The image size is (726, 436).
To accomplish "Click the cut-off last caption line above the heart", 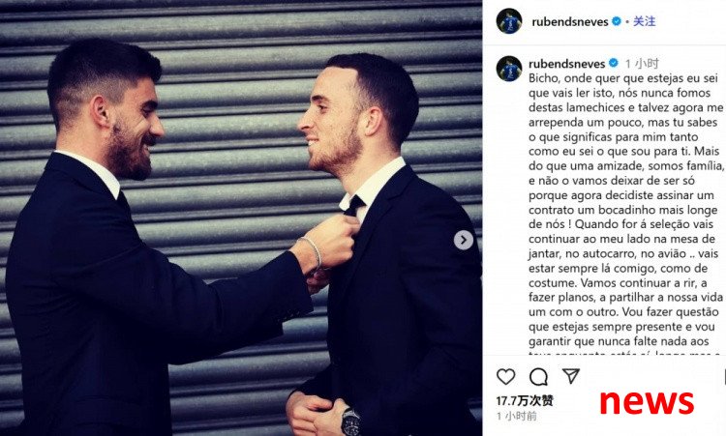I will pyautogui.click(x=625, y=353).
